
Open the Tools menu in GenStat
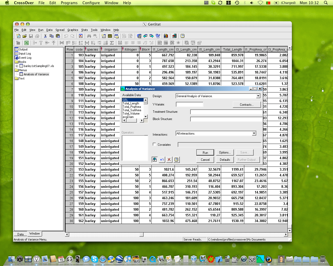[x=94, y=30]
